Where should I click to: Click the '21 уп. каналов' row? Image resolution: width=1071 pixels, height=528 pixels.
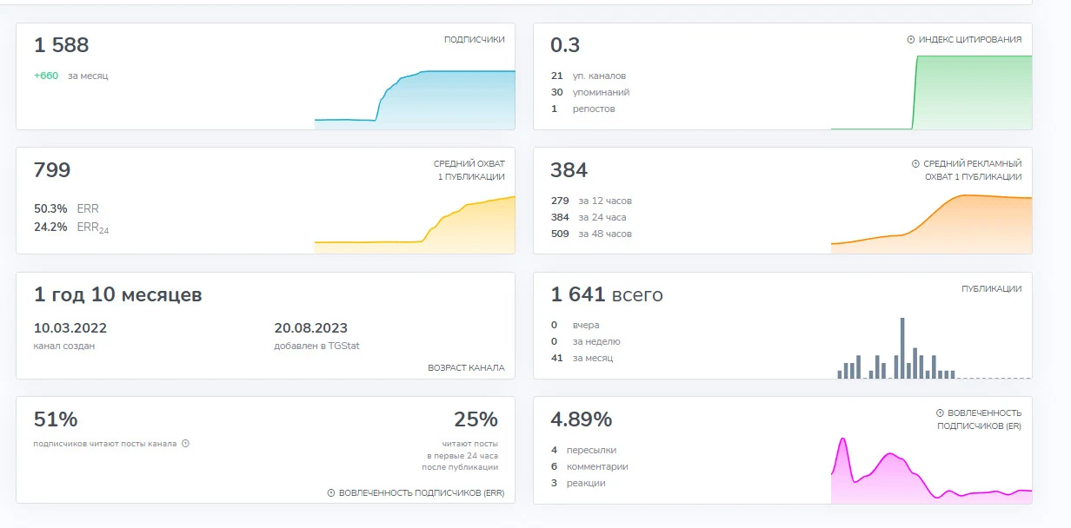588,76
